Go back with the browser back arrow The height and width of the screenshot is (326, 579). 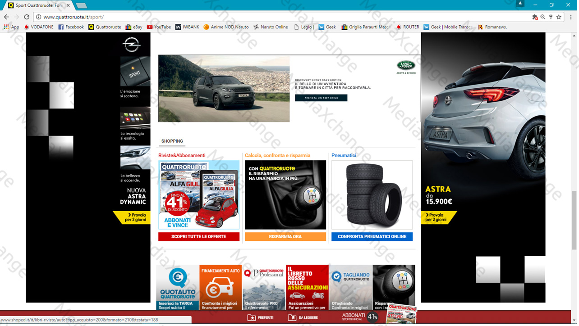click(6, 17)
